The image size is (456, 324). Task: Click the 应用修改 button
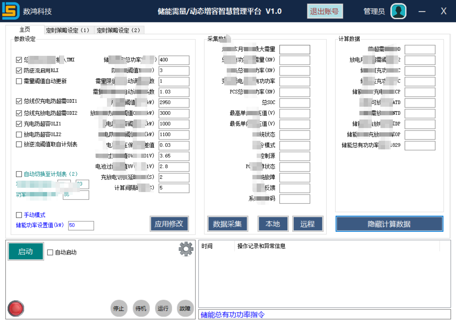click(169, 224)
